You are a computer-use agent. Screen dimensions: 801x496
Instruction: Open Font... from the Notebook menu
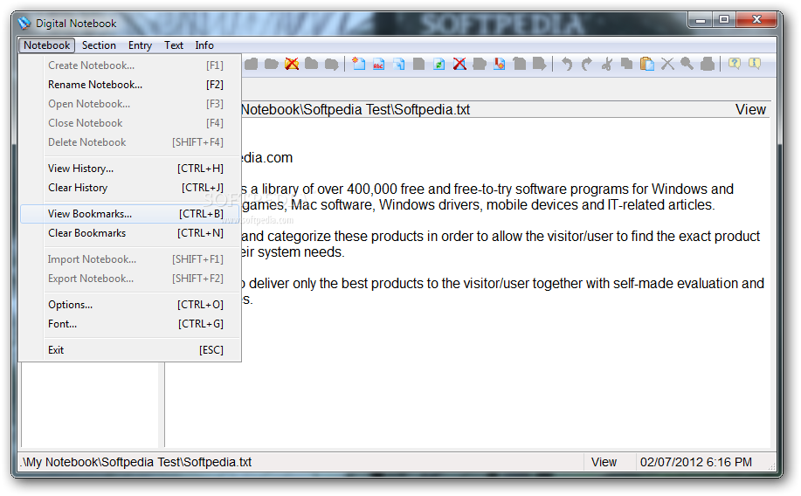click(130, 324)
